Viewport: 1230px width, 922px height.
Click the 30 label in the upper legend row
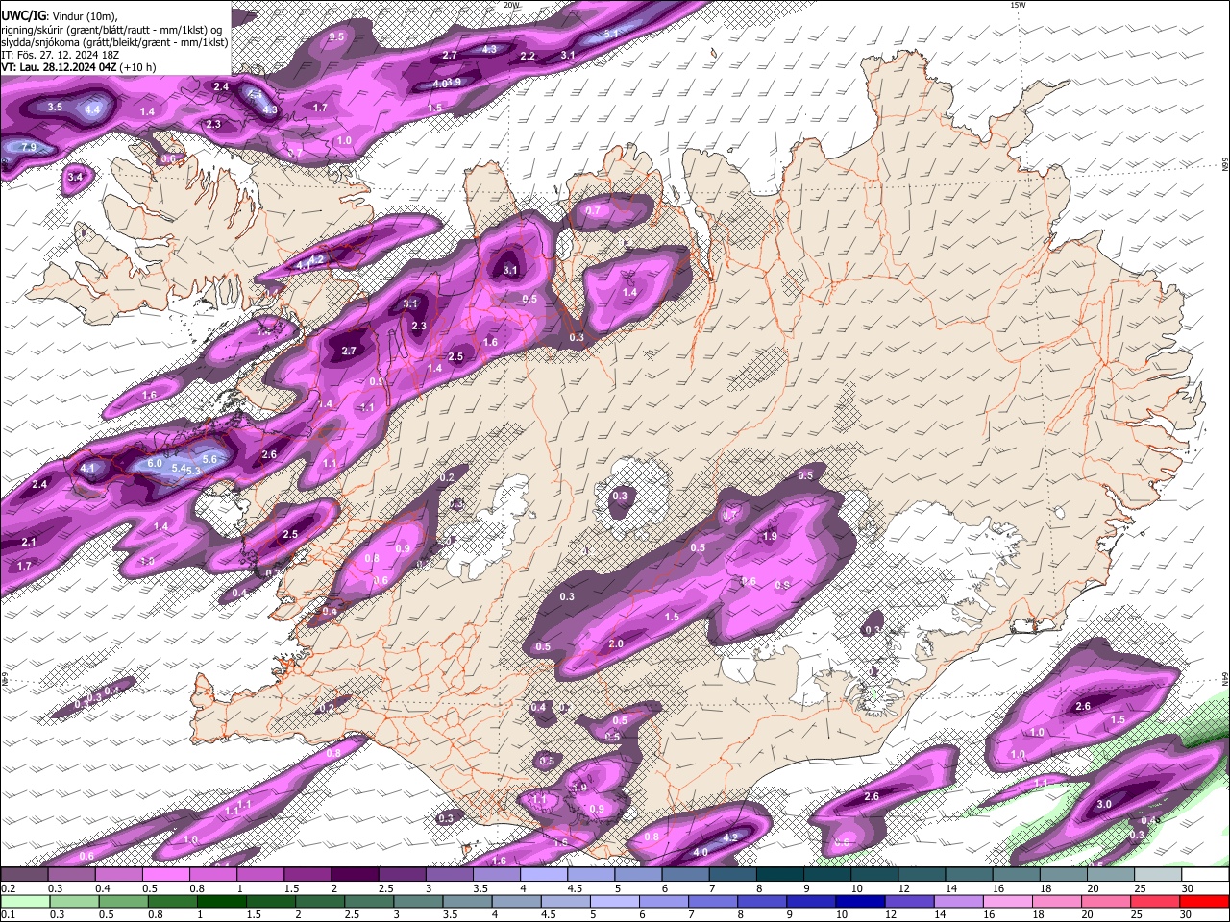tap(1188, 888)
